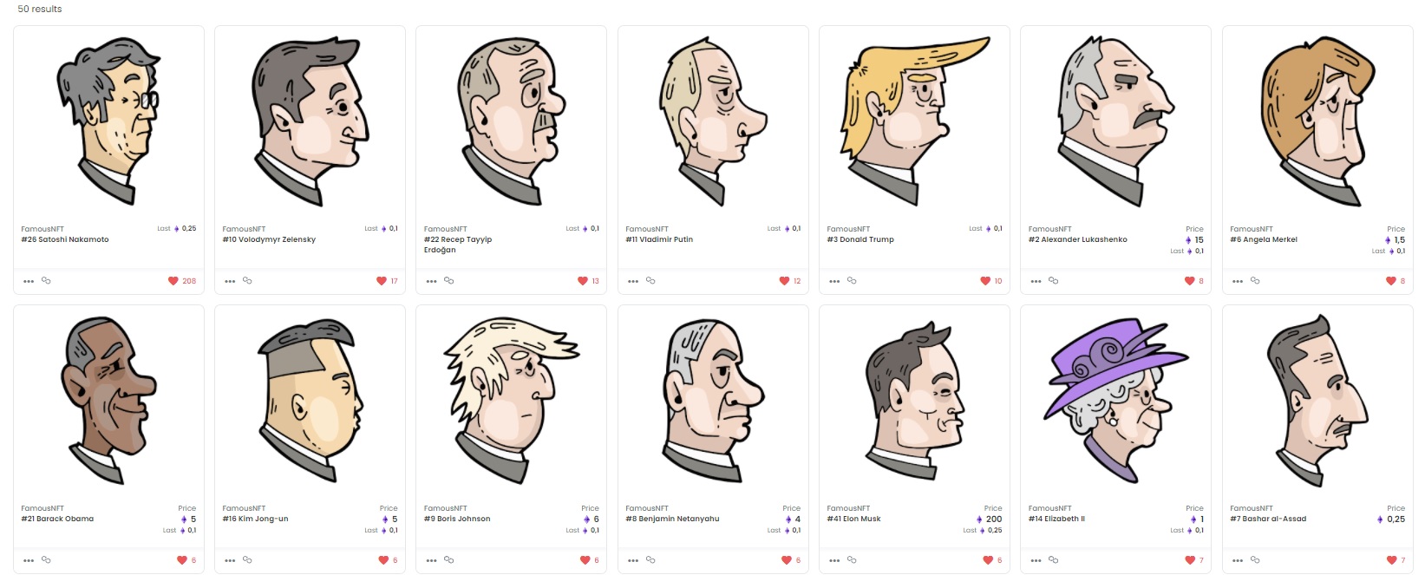Favorite the Alexander Lukashenko NFT heart
Image resolution: width=1425 pixels, height=575 pixels.
coord(1189,281)
